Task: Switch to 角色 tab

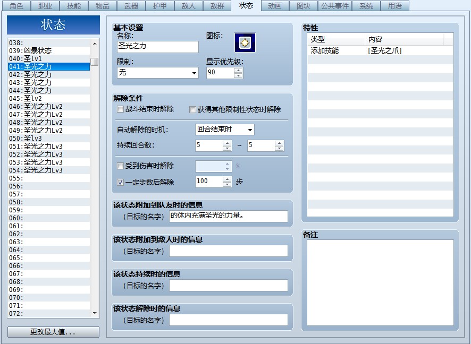Action: click(16, 6)
